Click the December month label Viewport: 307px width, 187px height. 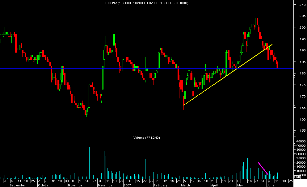click(x=106, y=185)
